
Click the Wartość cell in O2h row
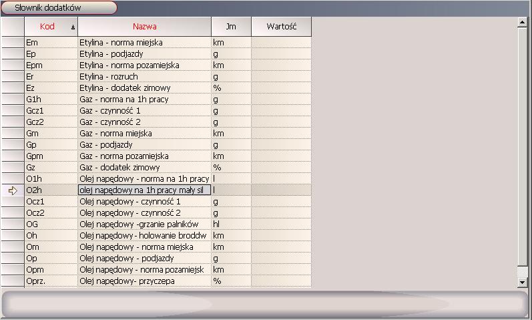[x=281, y=190]
